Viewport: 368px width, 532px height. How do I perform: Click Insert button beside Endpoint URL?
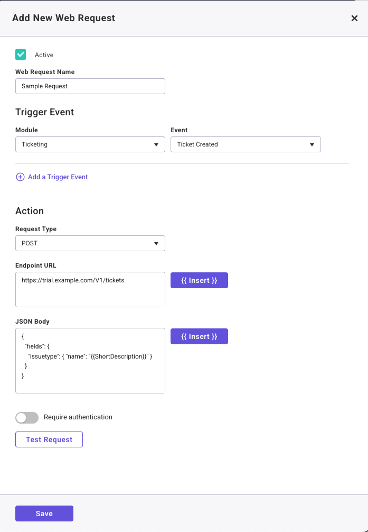coord(199,280)
